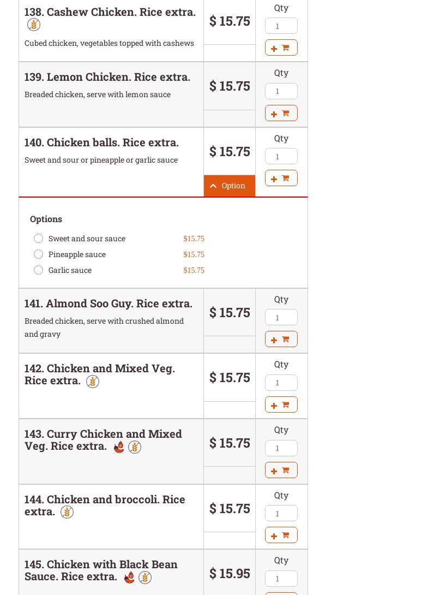This screenshot has width=428, height=595.
Task: Click wheat icon on Chicken and broccoli
Action: (x=67, y=512)
